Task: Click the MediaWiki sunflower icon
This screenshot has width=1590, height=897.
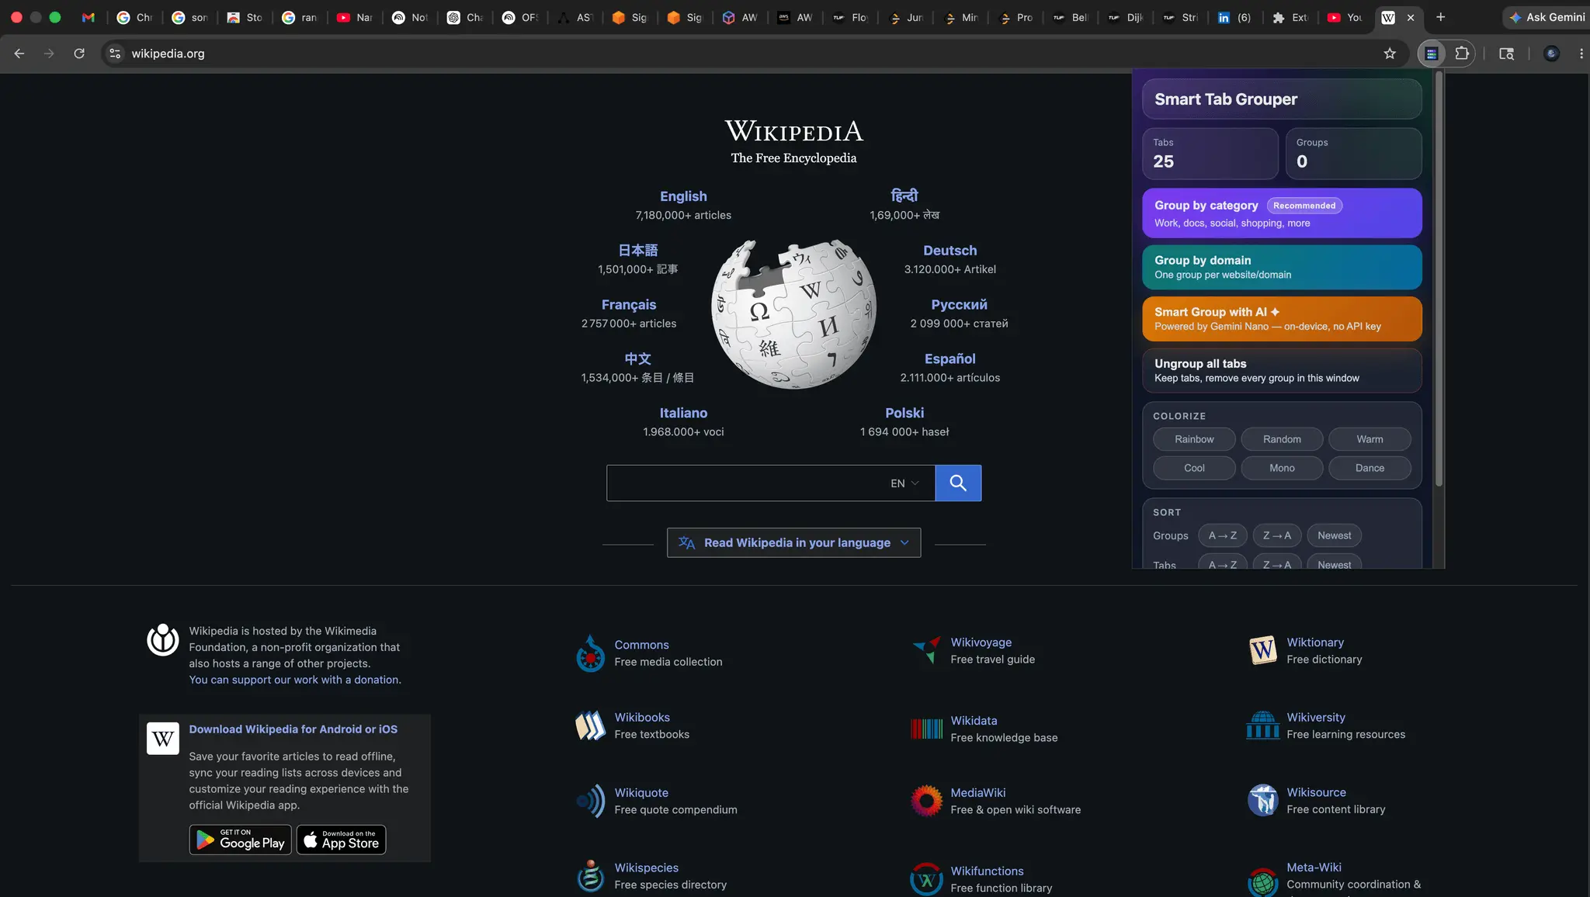Action: click(926, 801)
